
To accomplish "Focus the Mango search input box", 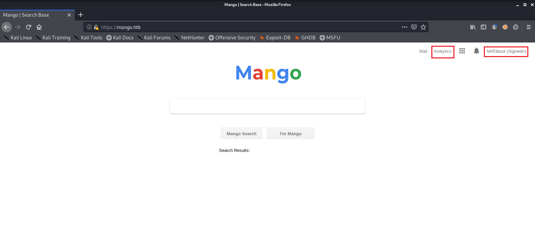I will click(267, 106).
